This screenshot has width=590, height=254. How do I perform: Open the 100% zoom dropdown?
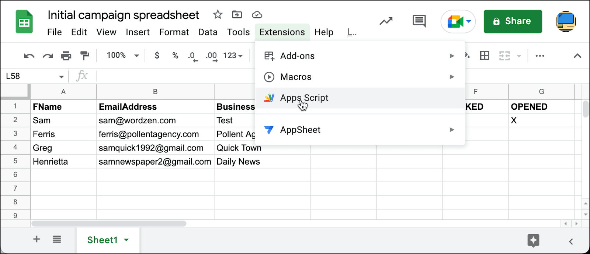(x=123, y=56)
